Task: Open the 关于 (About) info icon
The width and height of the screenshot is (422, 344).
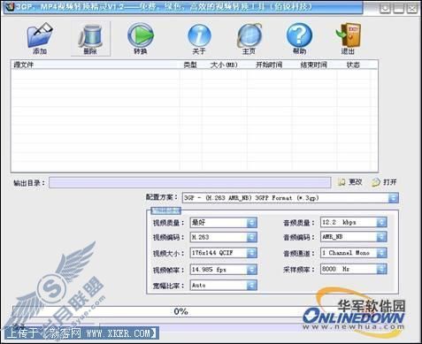Action: coord(199,38)
